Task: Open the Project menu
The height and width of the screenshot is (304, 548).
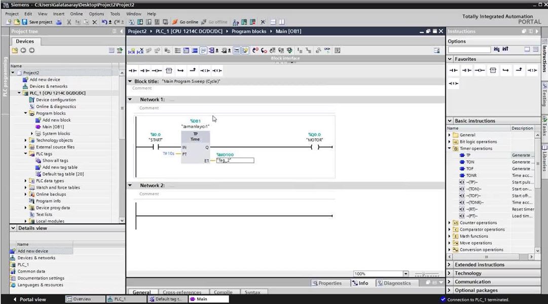Action: pyautogui.click(x=12, y=14)
